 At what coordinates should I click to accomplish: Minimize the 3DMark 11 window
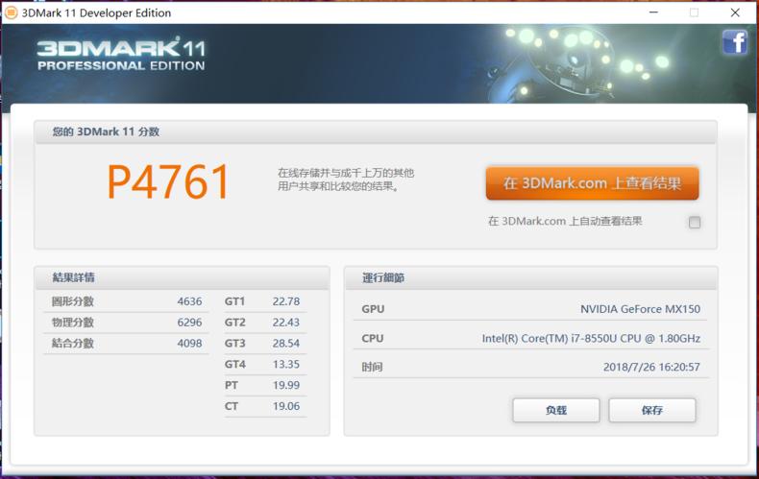[x=653, y=12]
